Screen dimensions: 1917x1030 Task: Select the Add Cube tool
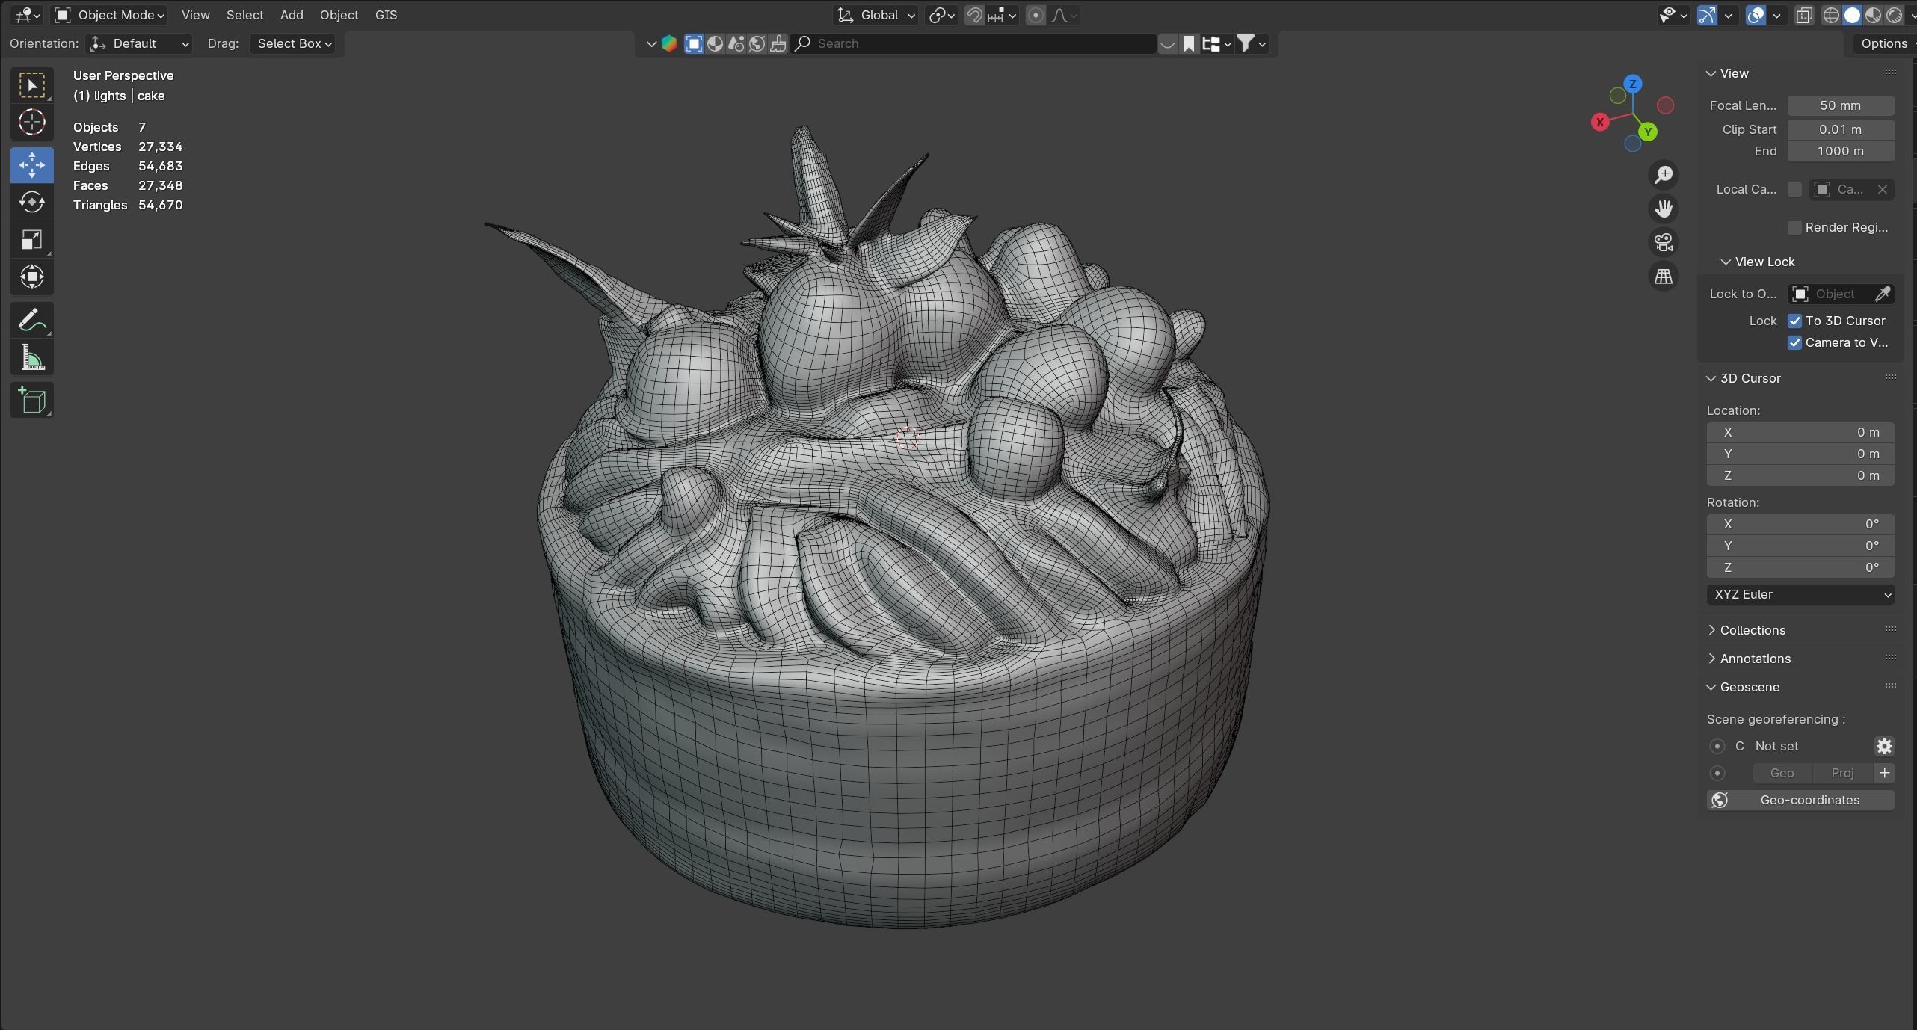tap(32, 401)
